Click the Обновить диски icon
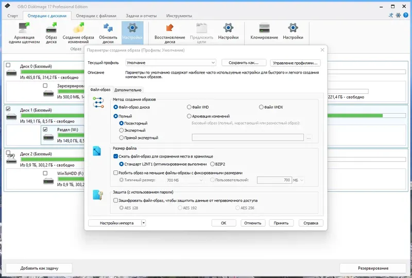The image size is (412, 278). (x=108, y=28)
